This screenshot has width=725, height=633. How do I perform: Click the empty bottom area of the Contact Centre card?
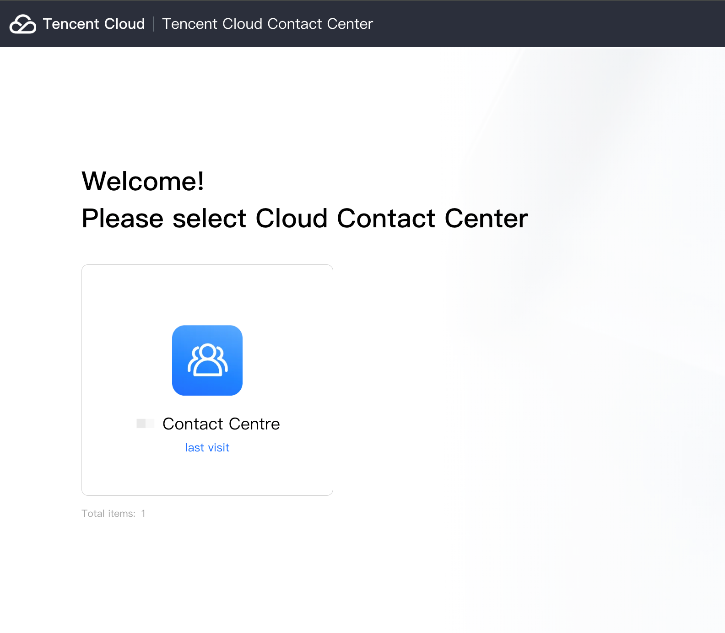coord(207,476)
